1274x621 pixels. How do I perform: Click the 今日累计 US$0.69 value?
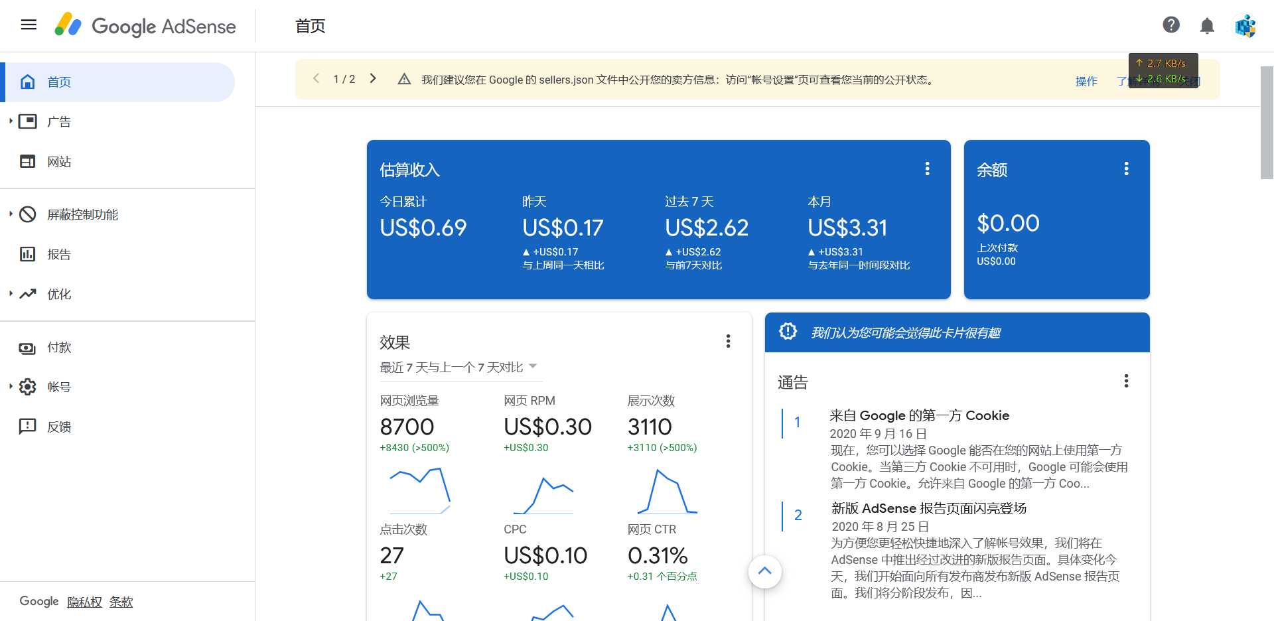(423, 228)
